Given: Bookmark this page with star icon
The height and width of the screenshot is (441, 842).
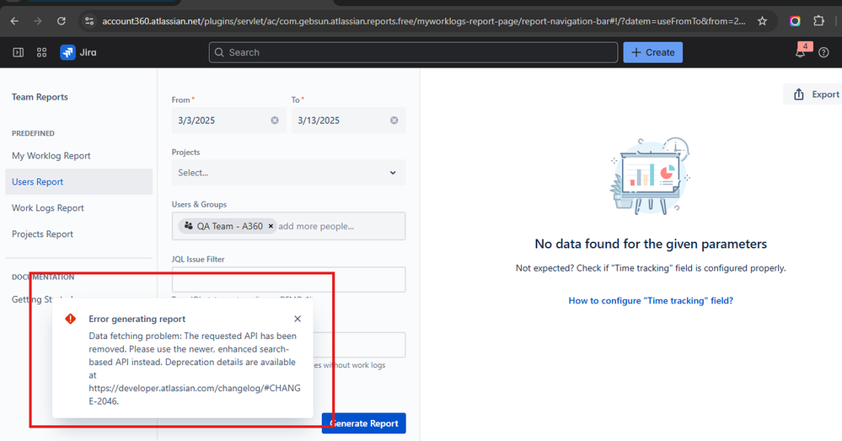Looking at the screenshot, I should coord(762,21).
